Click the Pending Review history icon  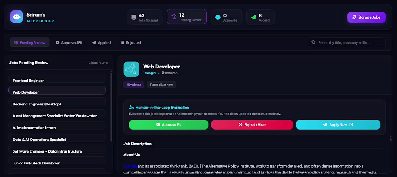click(174, 17)
